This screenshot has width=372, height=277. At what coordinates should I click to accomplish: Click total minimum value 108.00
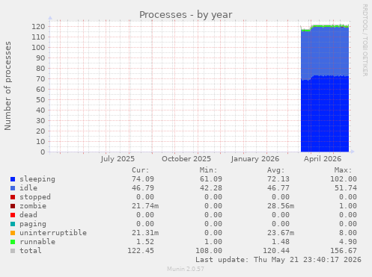[x=209, y=251]
